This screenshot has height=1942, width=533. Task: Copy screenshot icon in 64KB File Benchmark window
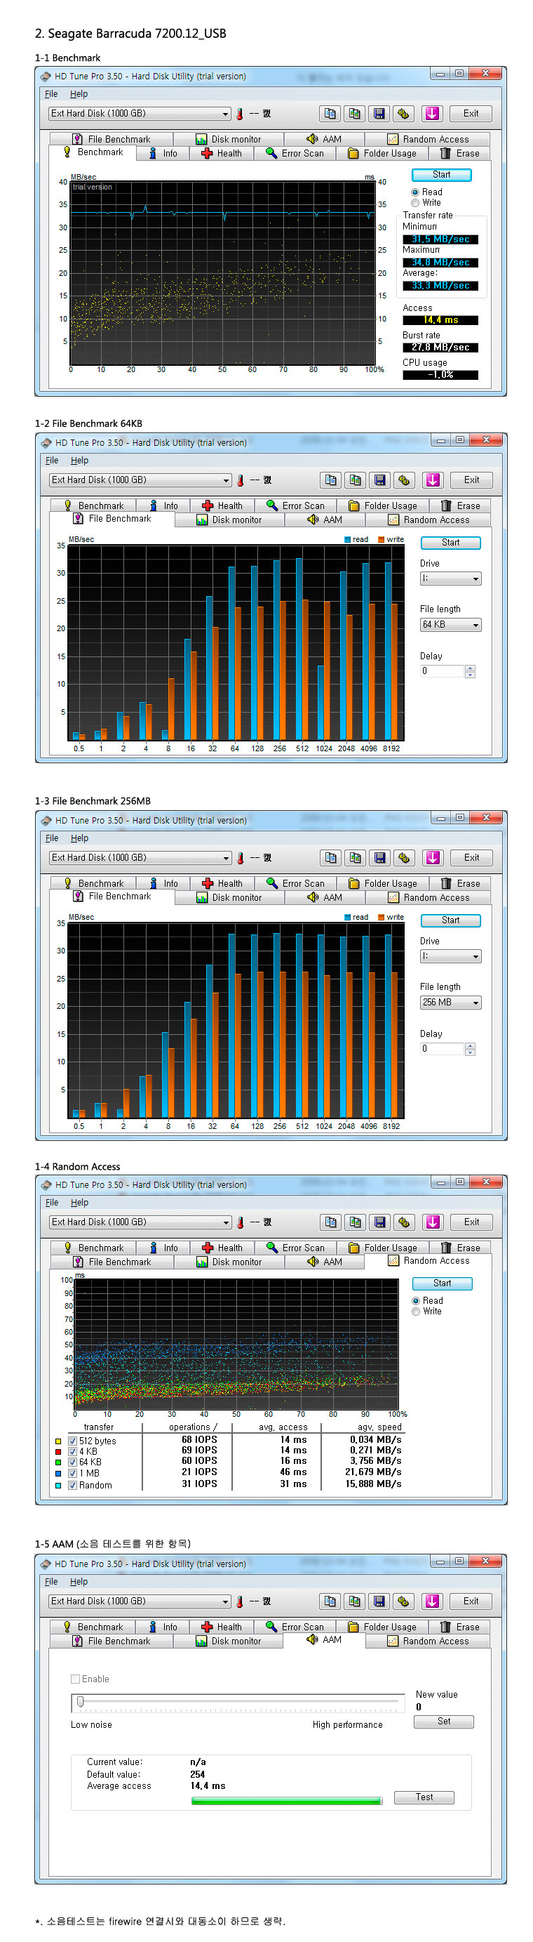356,480
